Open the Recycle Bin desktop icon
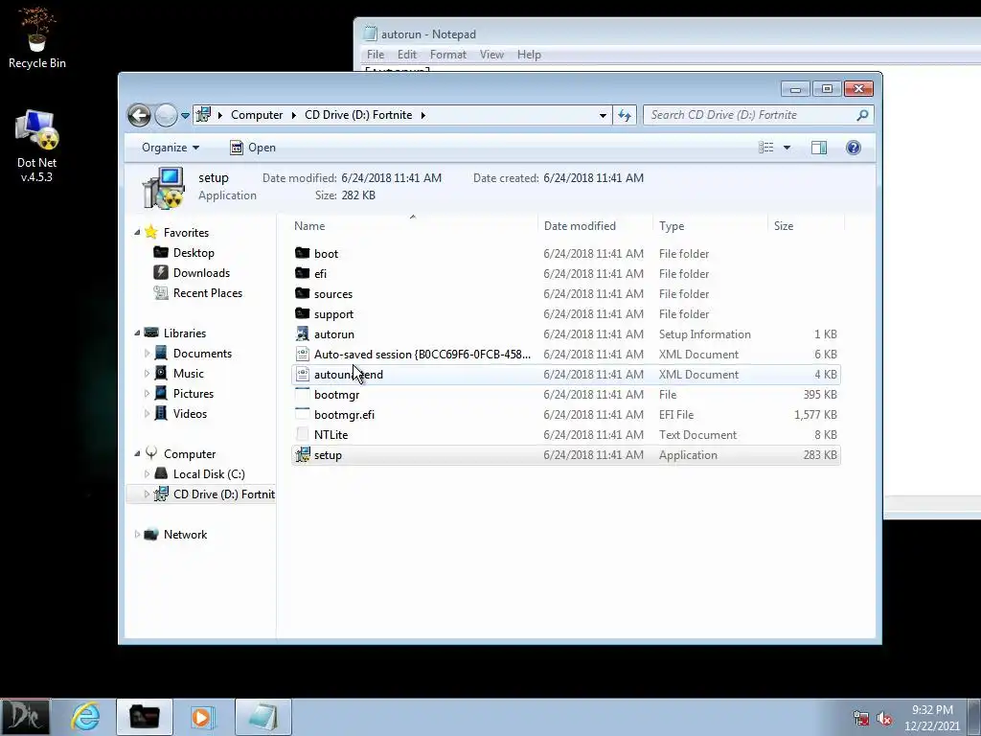Screen dimensions: 981x736 click(x=37, y=37)
